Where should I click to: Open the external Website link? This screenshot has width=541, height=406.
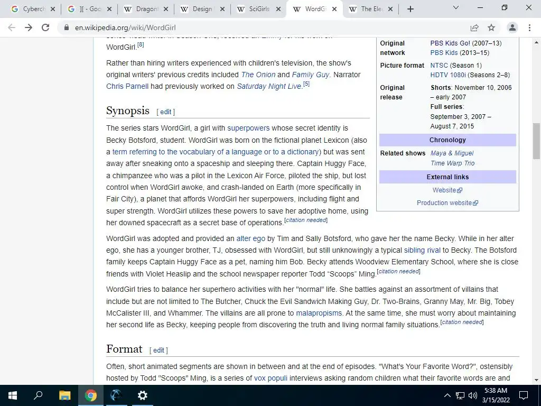click(x=447, y=190)
